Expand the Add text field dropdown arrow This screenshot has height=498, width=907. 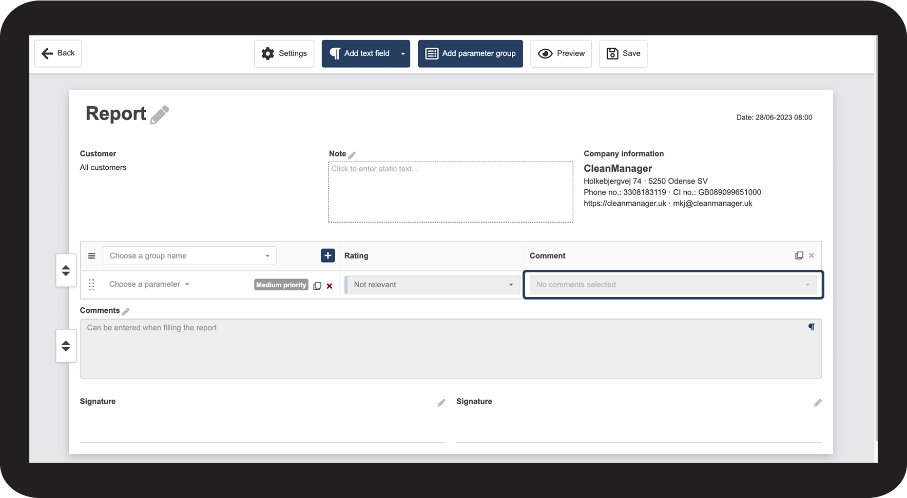tap(403, 53)
